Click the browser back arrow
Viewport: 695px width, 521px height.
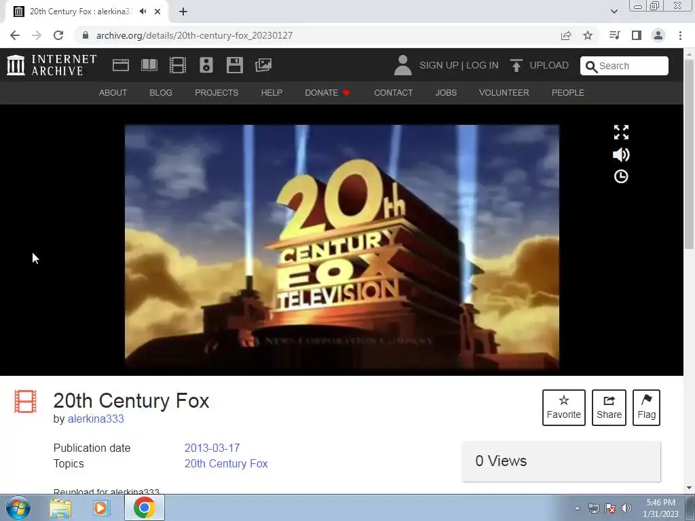pyautogui.click(x=15, y=35)
